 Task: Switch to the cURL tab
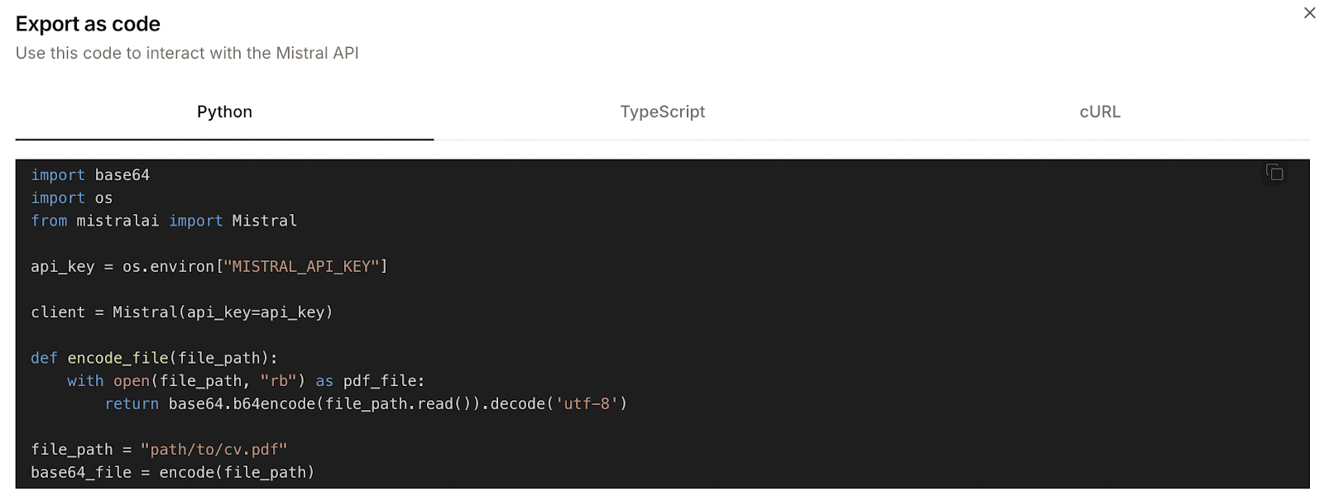[1099, 112]
